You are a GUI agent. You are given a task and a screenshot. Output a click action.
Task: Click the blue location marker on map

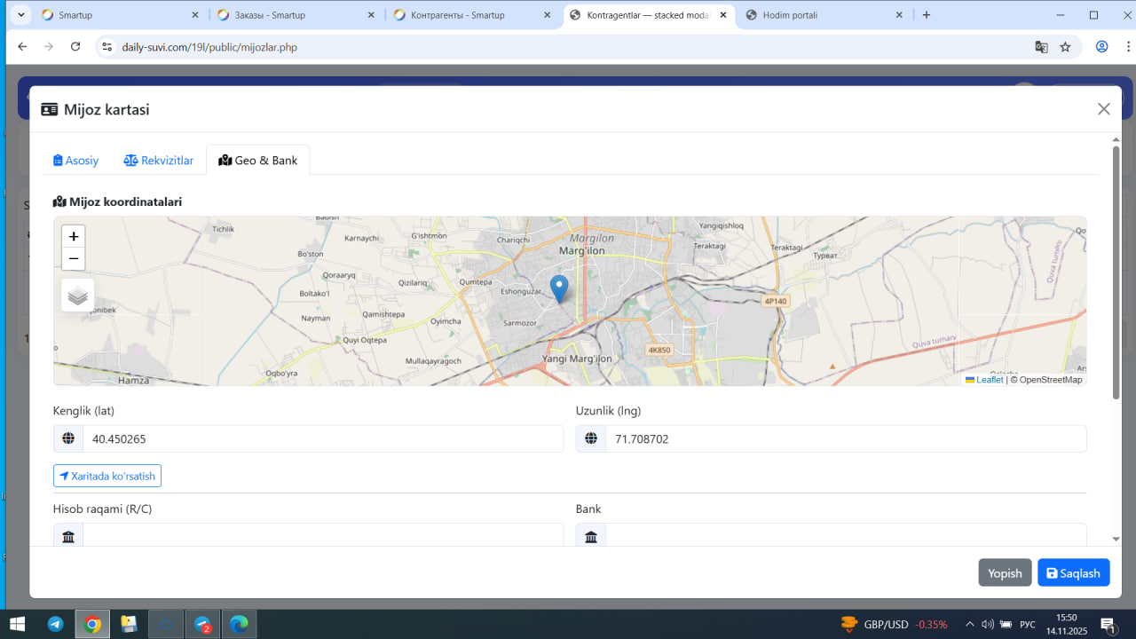(x=559, y=288)
